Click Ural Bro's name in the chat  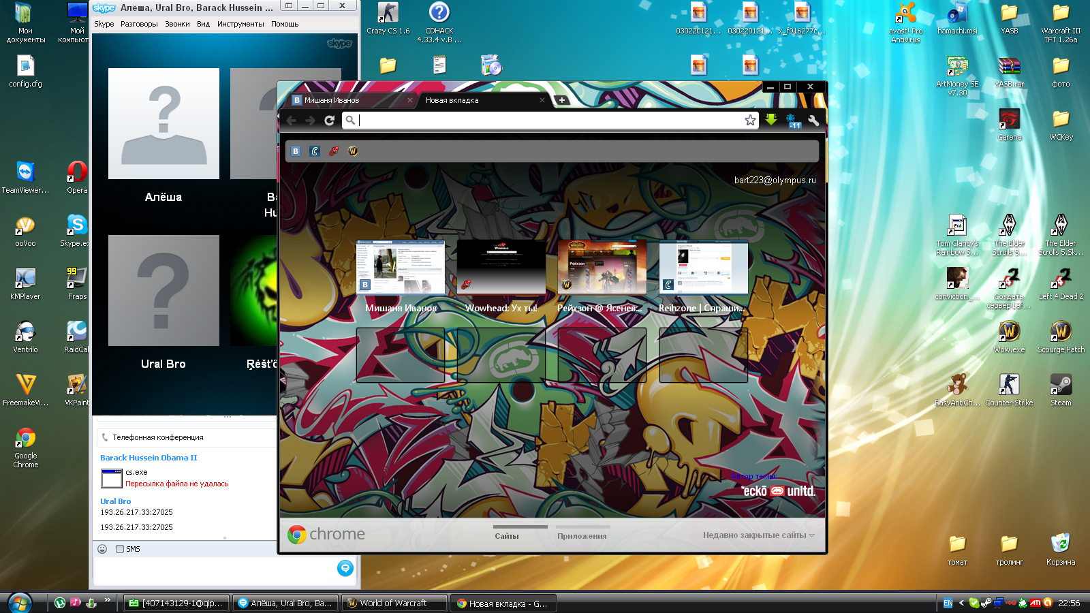(116, 501)
